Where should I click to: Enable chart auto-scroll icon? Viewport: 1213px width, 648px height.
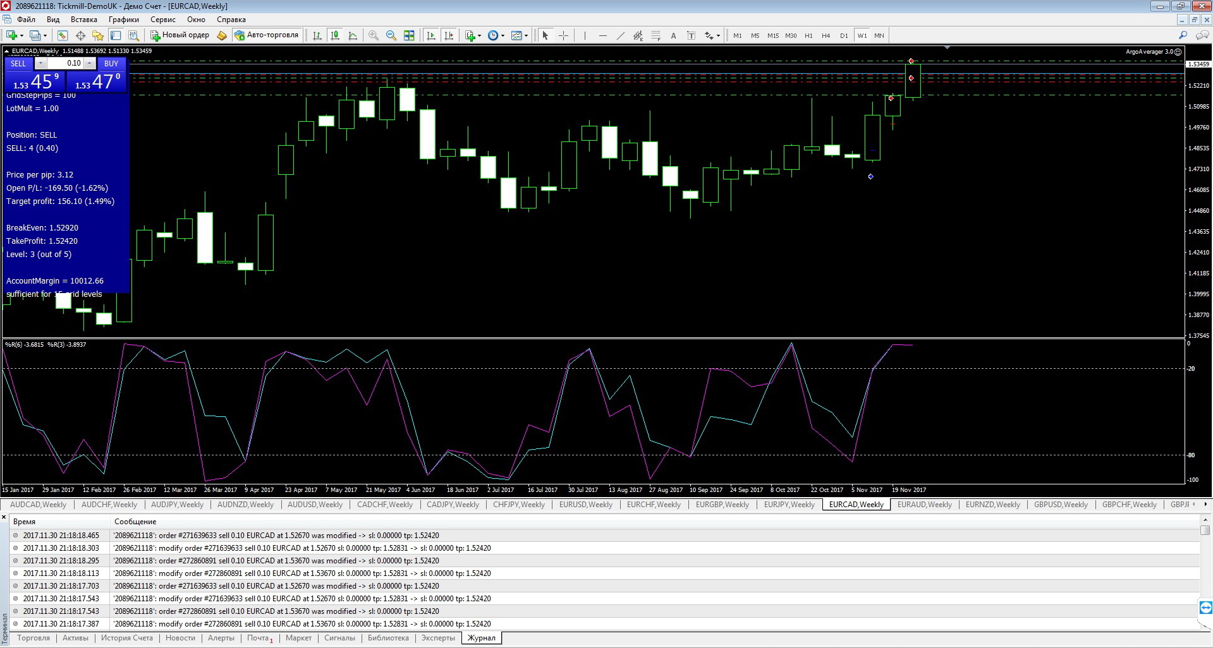tap(431, 35)
